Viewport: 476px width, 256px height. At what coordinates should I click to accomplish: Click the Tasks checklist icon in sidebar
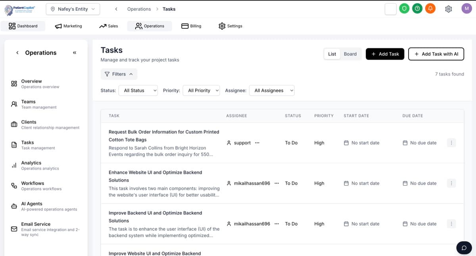coord(14,145)
